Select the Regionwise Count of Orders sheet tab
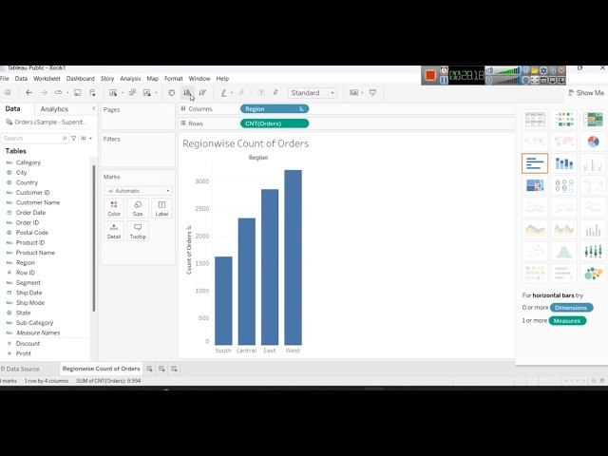 click(101, 369)
